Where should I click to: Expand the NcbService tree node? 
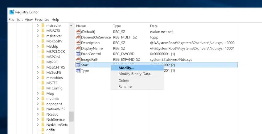[38, 119]
